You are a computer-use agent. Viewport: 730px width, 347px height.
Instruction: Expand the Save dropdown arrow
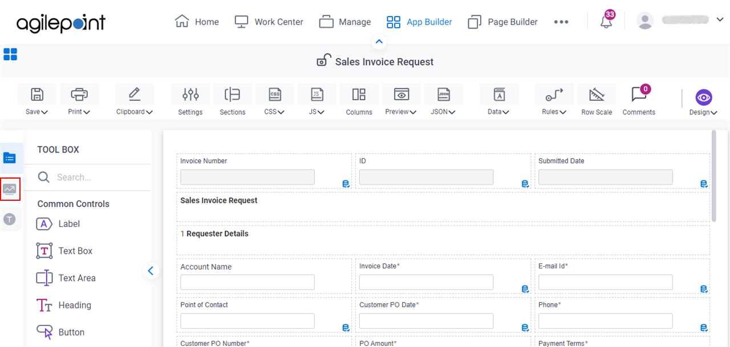[44, 112]
